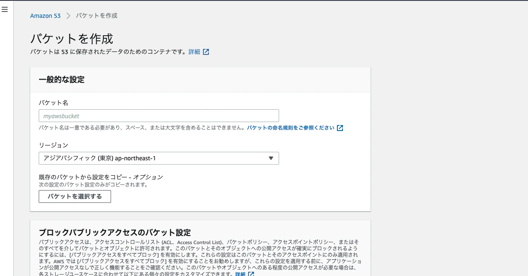Click the 一般的な設定 section heading
Viewport: 528px width, 276px height.
coord(62,80)
